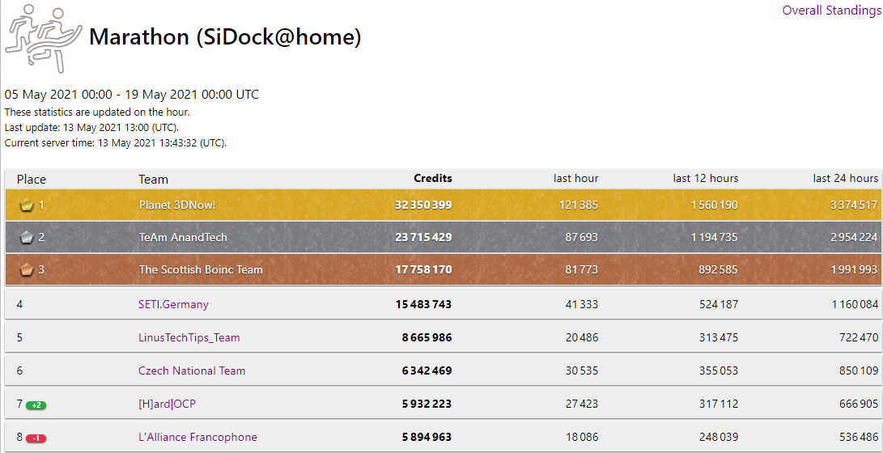Image resolution: width=883 pixels, height=453 pixels.
Task: Click the bronze medal icon for place 3
Action: tap(26, 270)
